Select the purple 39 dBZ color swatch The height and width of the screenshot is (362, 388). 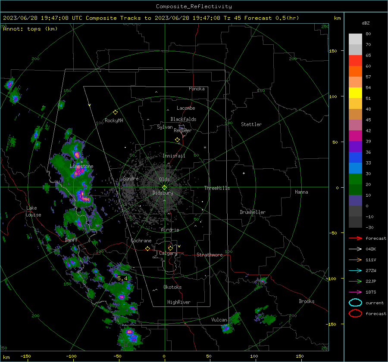pyautogui.click(x=355, y=146)
